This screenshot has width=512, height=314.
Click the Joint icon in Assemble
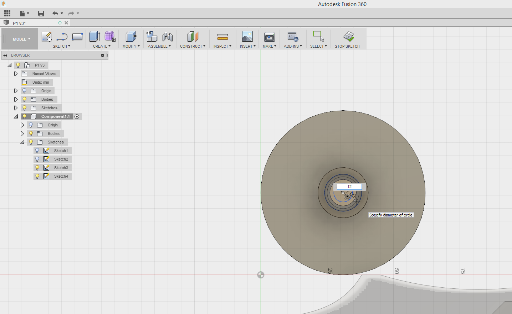pyautogui.click(x=167, y=37)
